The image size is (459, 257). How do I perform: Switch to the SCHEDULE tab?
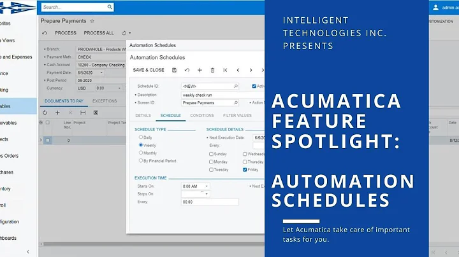point(170,116)
